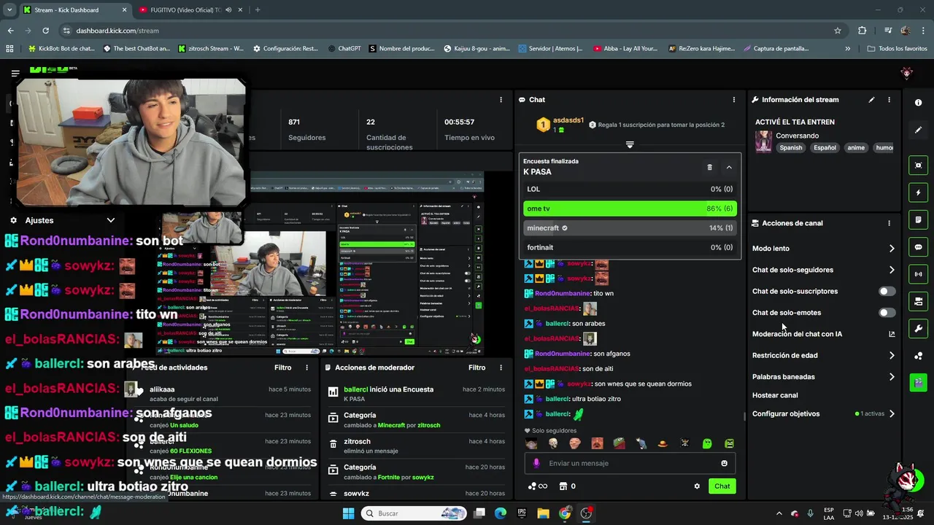Open emoji picker in message box
The height and width of the screenshot is (525, 934).
[x=724, y=463]
